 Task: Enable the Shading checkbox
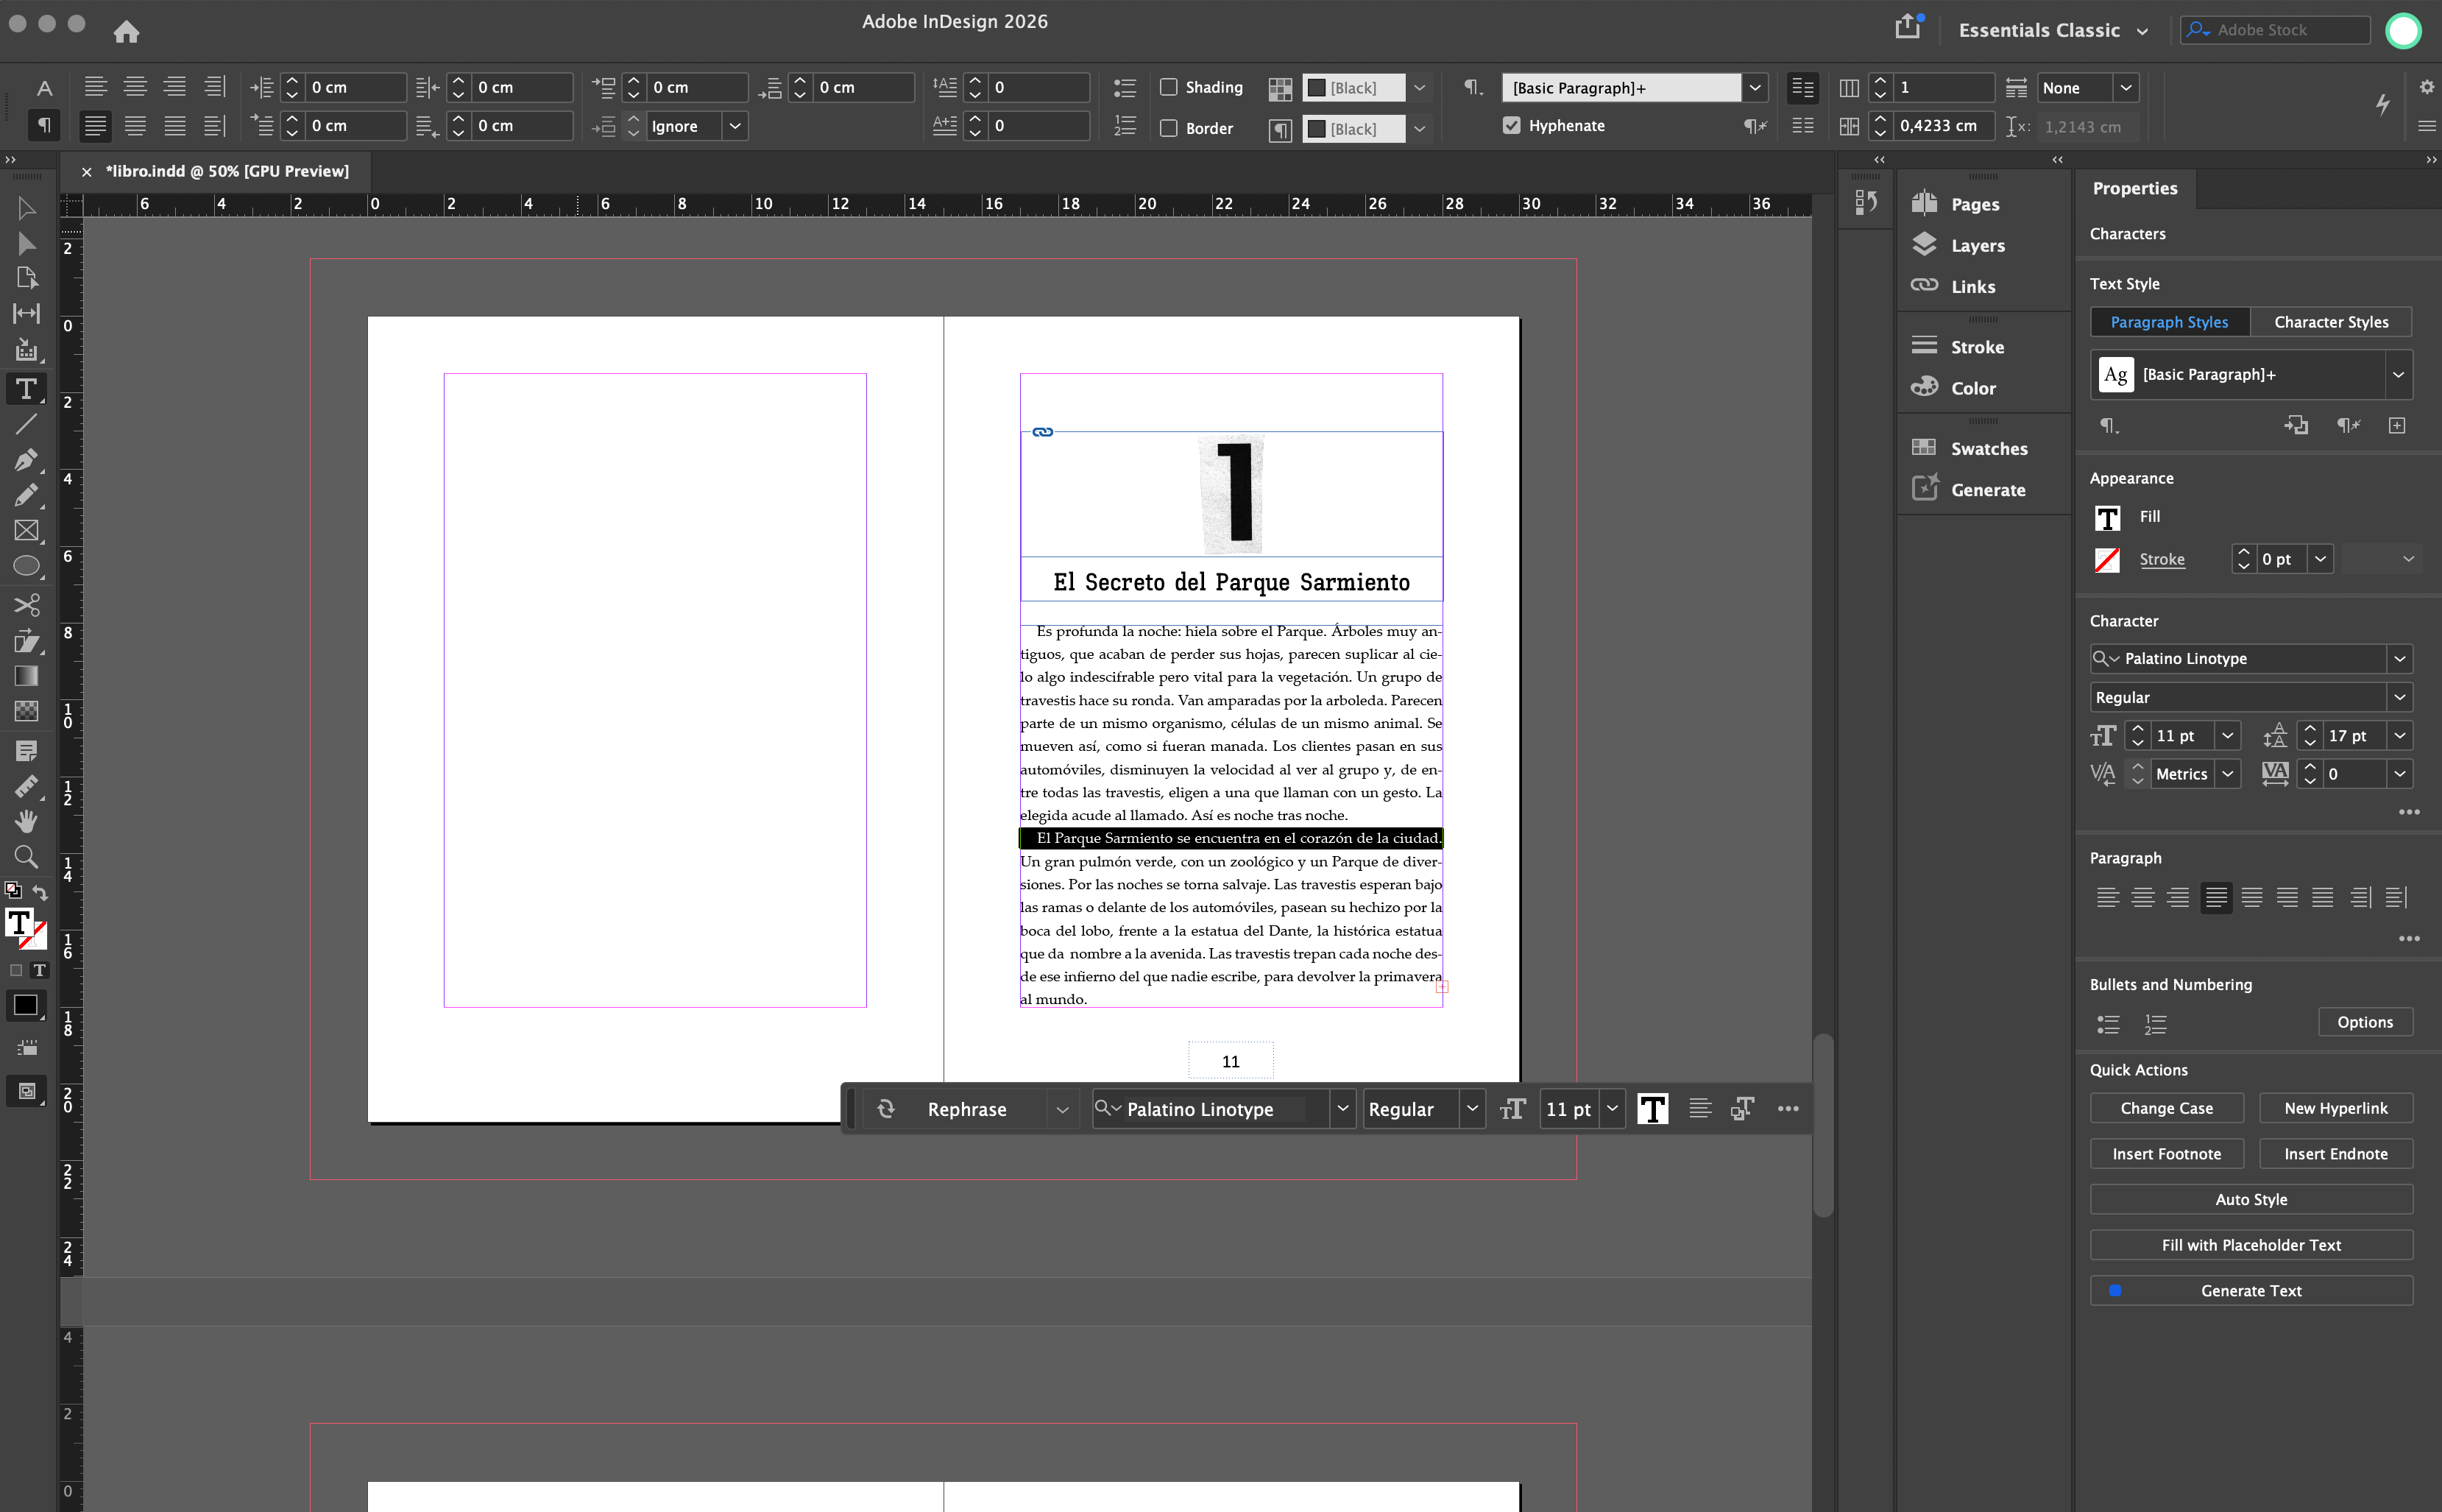pyautogui.click(x=1169, y=87)
